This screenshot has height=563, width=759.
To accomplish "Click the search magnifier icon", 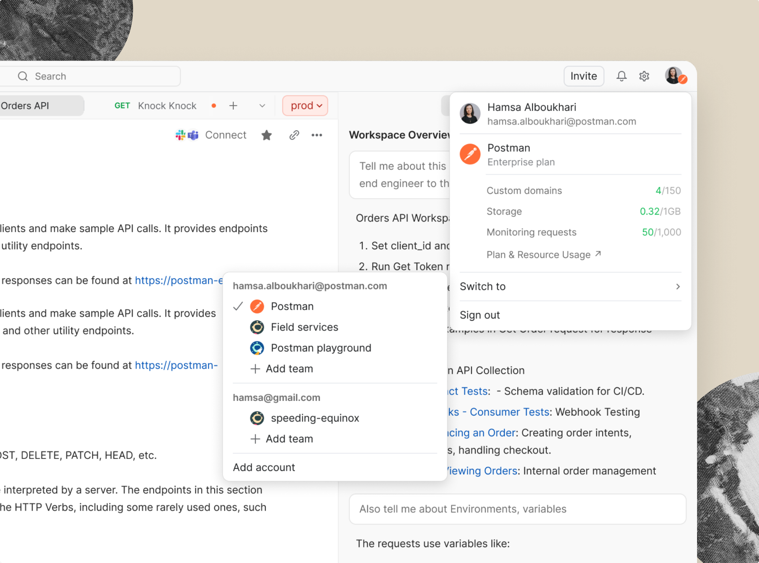I will (x=23, y=76).
